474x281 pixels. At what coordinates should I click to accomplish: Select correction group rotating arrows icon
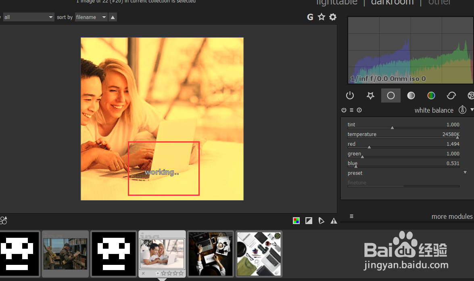click(451, 96)
